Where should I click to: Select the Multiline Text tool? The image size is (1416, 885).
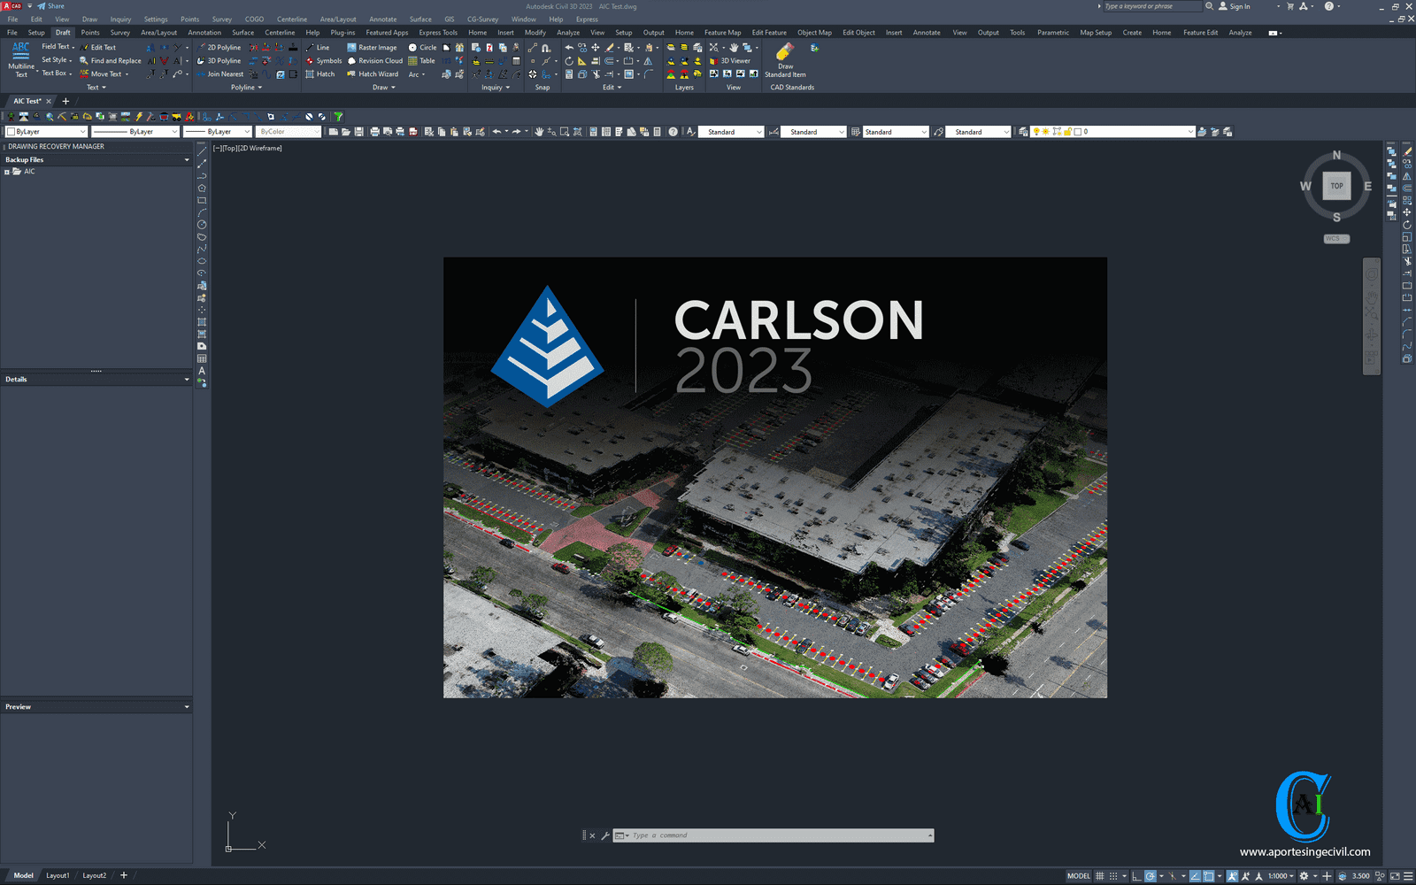coord(21,58)
